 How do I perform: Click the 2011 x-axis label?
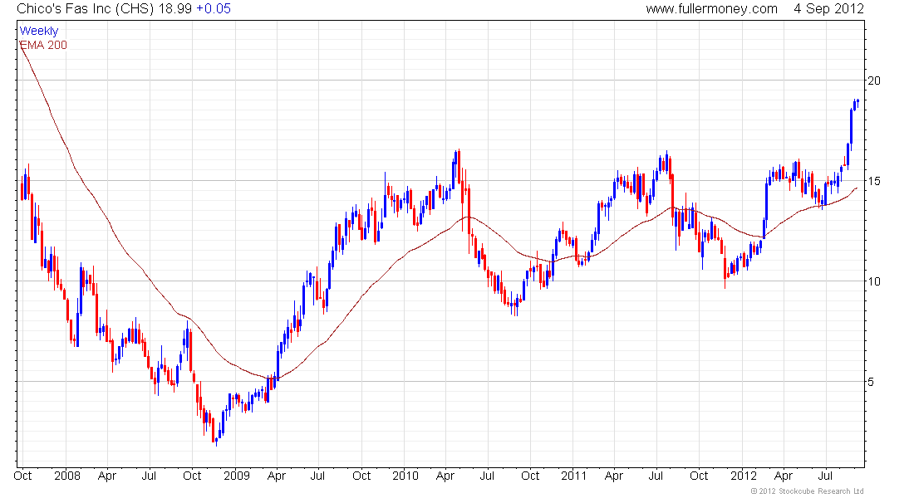coord(573,476)
